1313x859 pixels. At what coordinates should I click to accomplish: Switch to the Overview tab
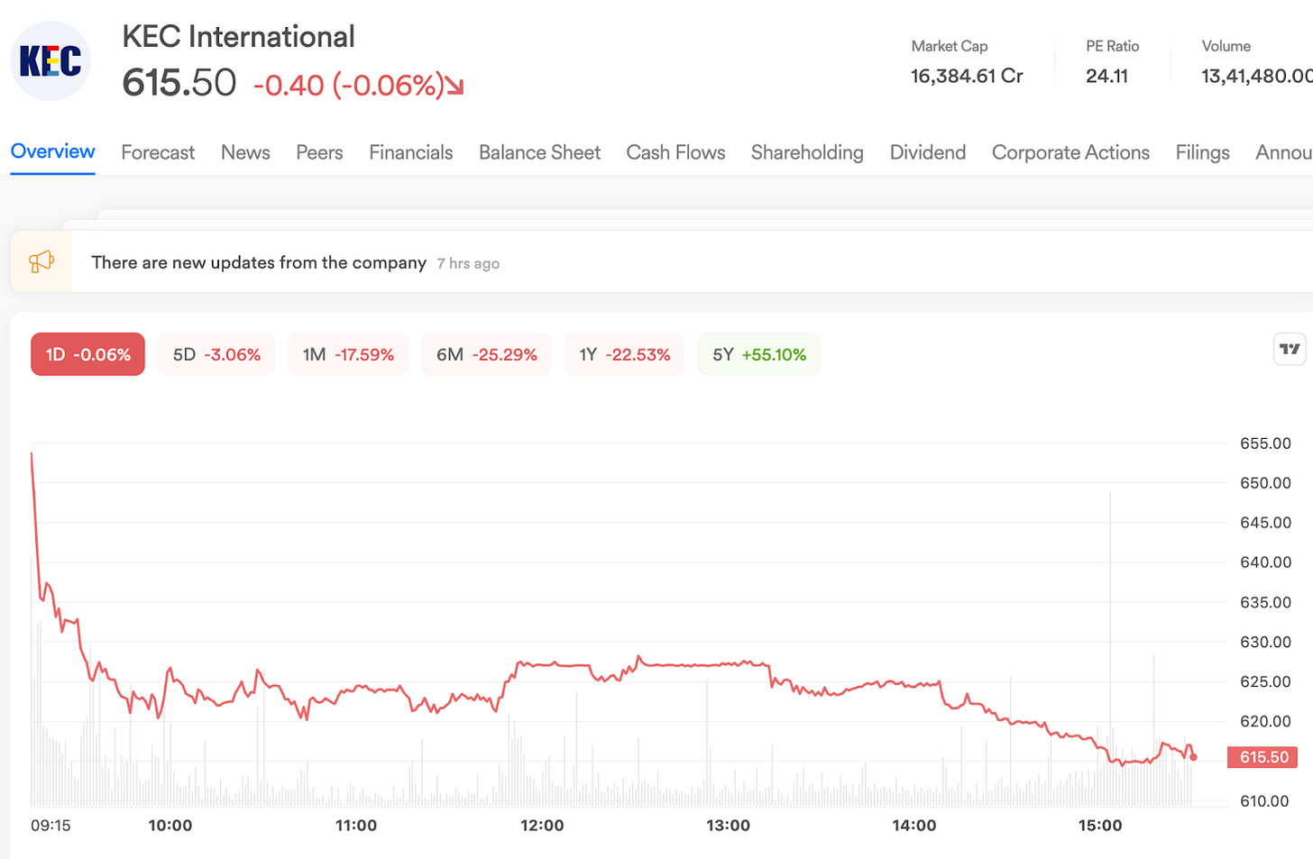pyautogui.click(x=52, y=151)
